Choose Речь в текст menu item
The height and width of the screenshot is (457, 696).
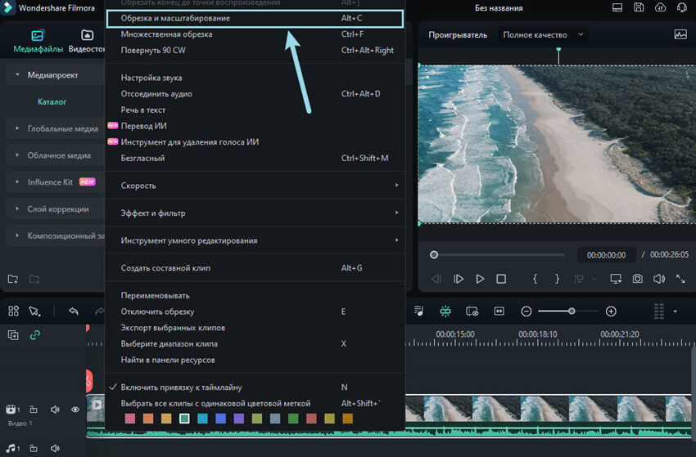click(255, 110)
